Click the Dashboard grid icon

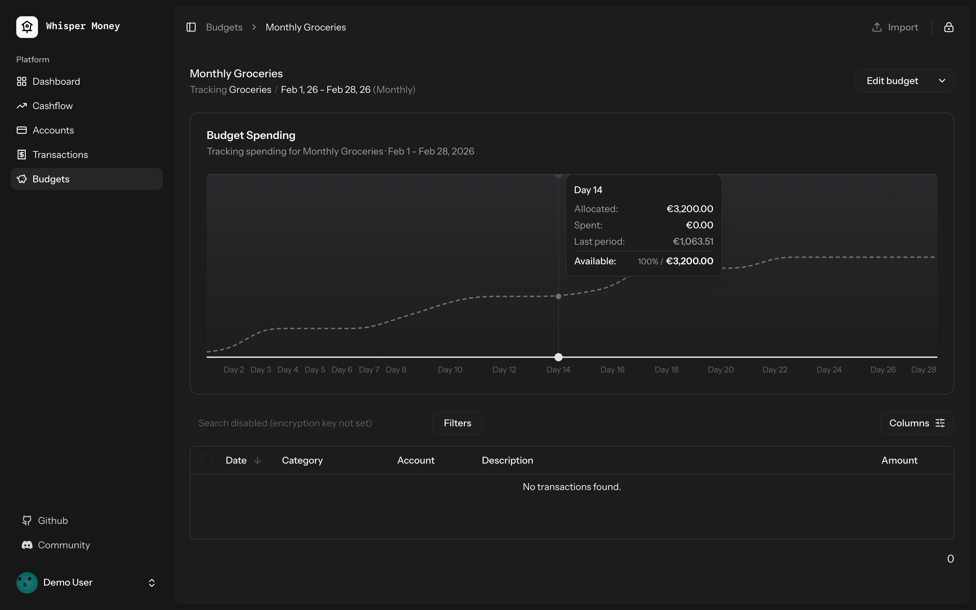[x=22, y=81]
